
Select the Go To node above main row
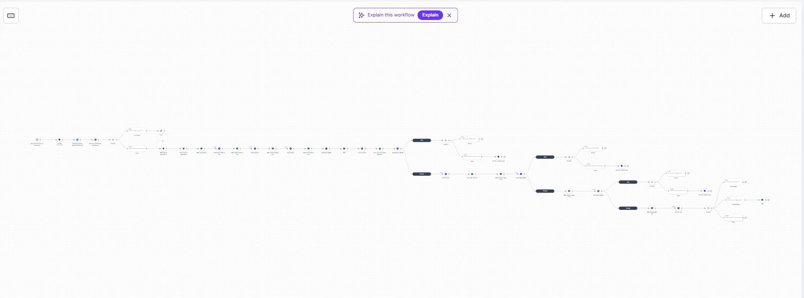pos(161,131)
